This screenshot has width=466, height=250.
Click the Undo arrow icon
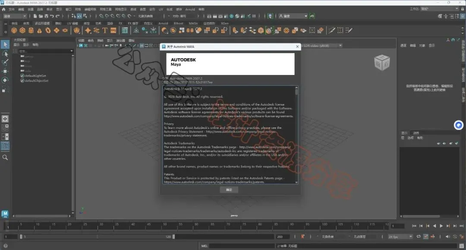[x=52, y=16]
